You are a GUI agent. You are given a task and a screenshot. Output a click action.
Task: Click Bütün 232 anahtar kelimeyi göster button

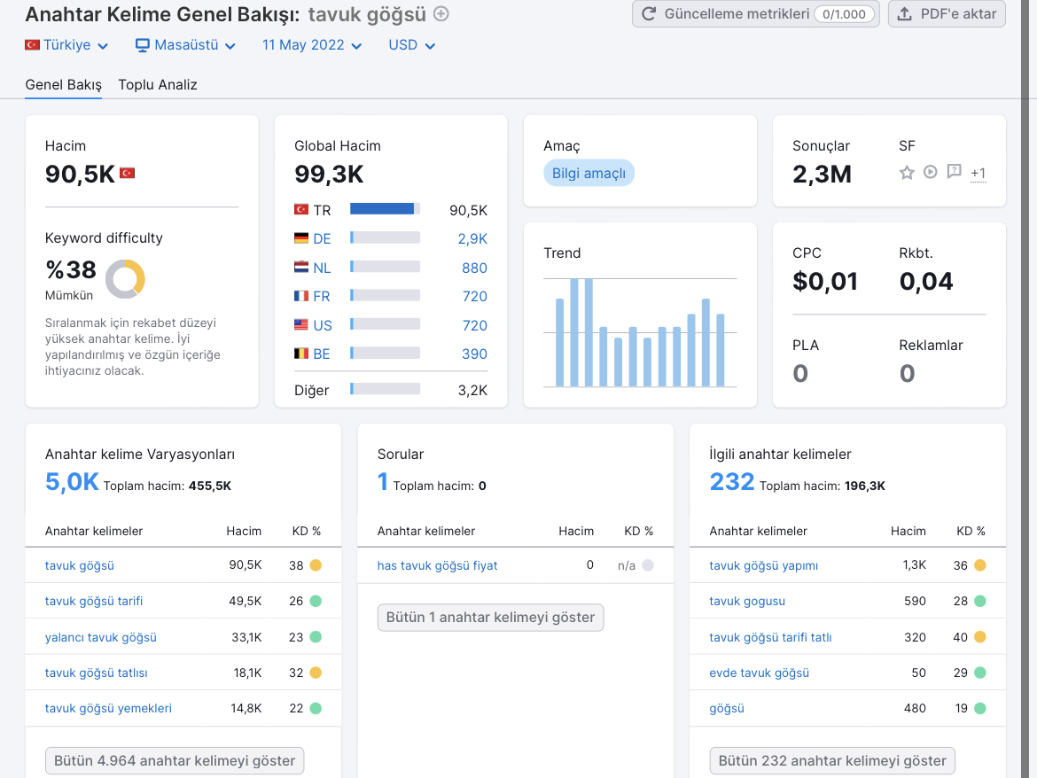(x=832, y=761)
